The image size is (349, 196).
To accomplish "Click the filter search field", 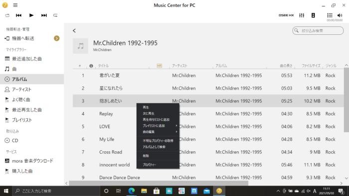I will pos(318,31).
